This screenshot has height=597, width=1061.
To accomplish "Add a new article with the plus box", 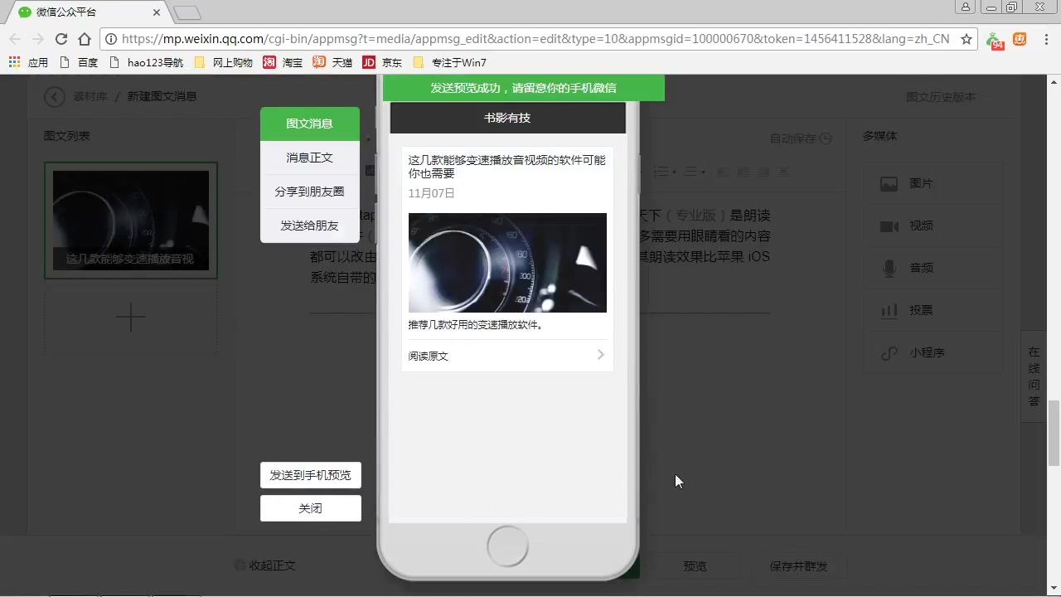I will tap(131, 318).
